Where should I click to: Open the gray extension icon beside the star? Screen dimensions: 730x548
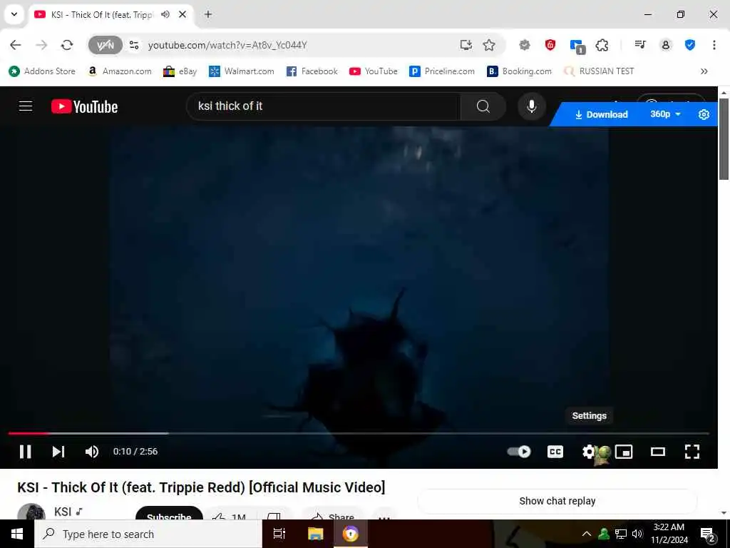525,45
